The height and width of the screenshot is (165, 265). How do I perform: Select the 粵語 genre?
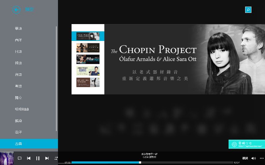pos(18,86)
